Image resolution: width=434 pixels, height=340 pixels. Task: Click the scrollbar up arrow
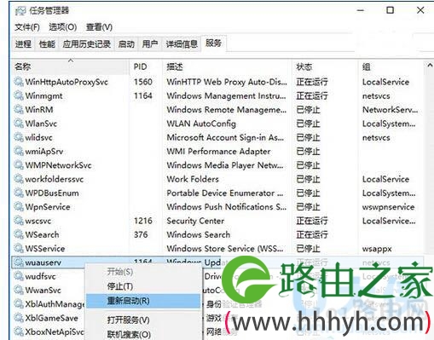tap(430, 66)
